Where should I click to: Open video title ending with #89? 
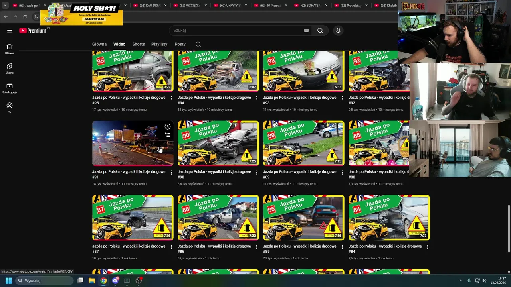pyautogui.click(x=299, y=174)
